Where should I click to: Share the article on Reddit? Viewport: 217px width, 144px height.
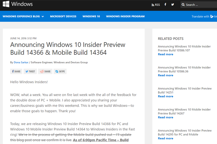coord(45,71)
